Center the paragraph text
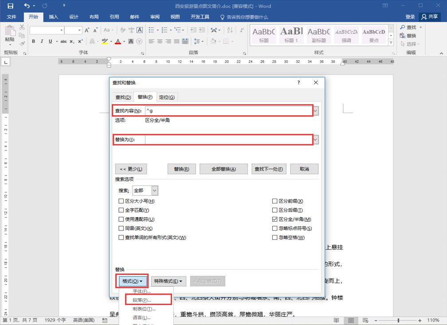Image resolution: width=447 pixels, height=325 pixels. tap(160, 41)
